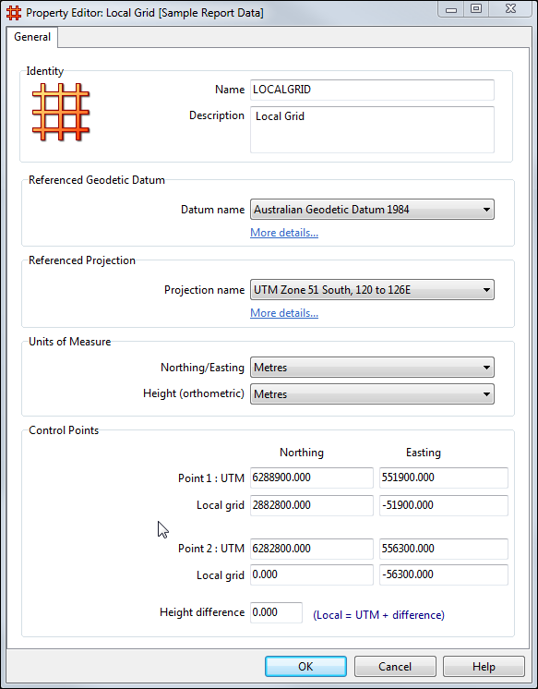This screenshot has width=538, height=689.
Task: Click More details under Projection name
Action: (x=284, y=313)
